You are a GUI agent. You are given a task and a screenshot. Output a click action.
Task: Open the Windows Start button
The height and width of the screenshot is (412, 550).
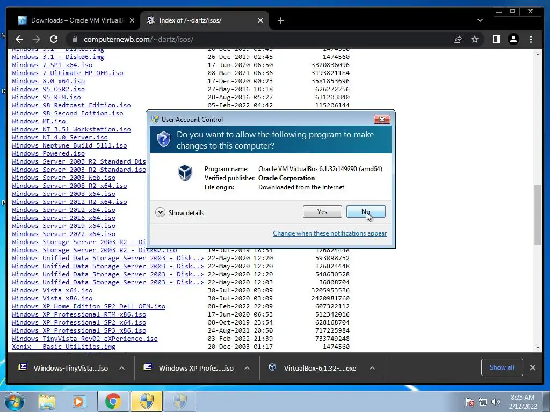point(14,401)
